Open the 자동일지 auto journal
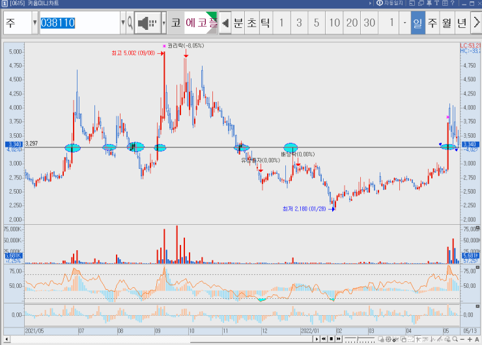The width and height of the screenshot is (482, 345). click(x=390, y=3)
